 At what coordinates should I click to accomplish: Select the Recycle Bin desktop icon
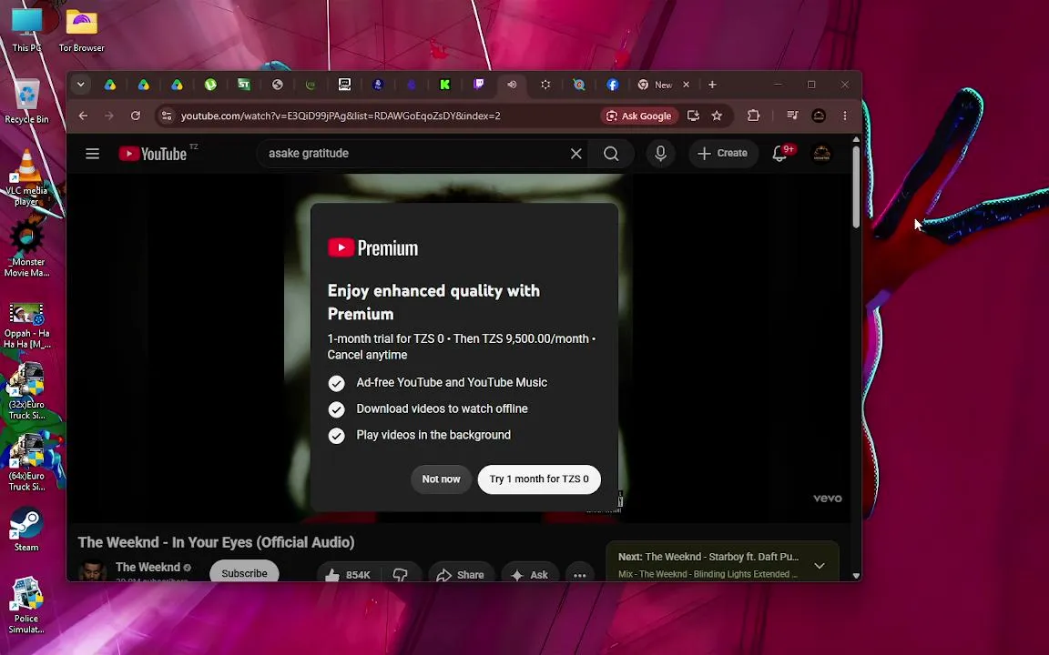(x=26, y=102)
